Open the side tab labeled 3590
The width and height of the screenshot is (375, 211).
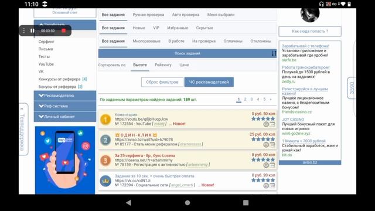[352, 88]
